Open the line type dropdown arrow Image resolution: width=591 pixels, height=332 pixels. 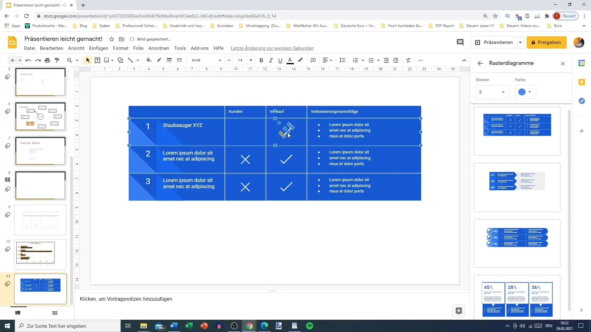(138, 60)
